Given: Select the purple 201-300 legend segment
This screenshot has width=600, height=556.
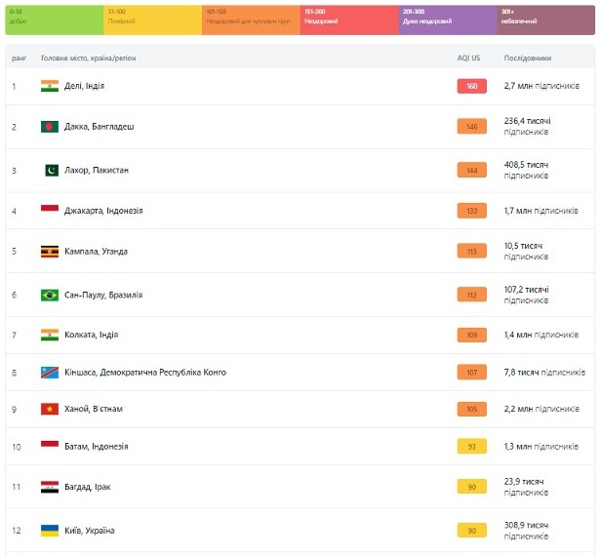Looking at the screenshot, I should click(x=447, y=19).
